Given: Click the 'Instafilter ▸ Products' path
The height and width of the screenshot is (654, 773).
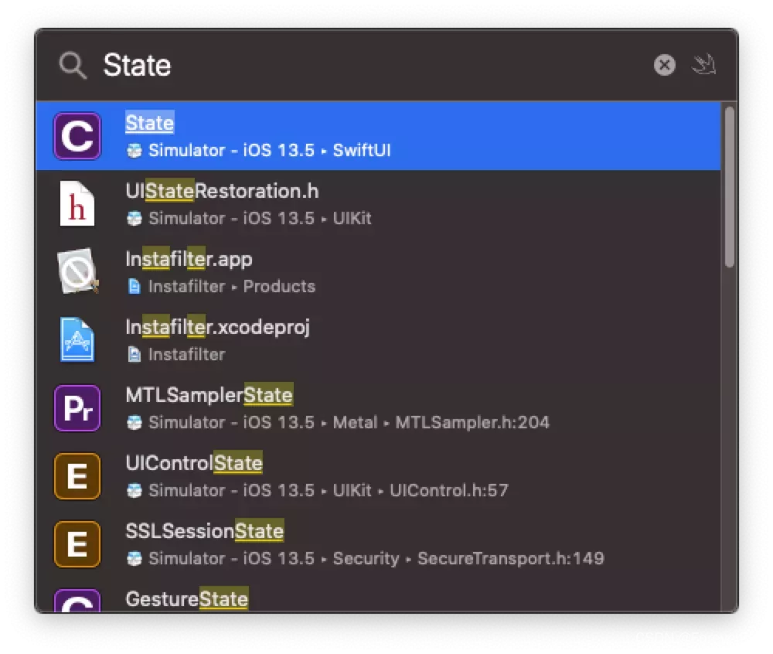Looking at the screenshot, I should click(x=232, y=286).
